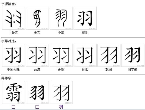Click the placeholder box link under the rain-radical variant
The width and height of the screenshot is (145, 110).
point(14,107)
